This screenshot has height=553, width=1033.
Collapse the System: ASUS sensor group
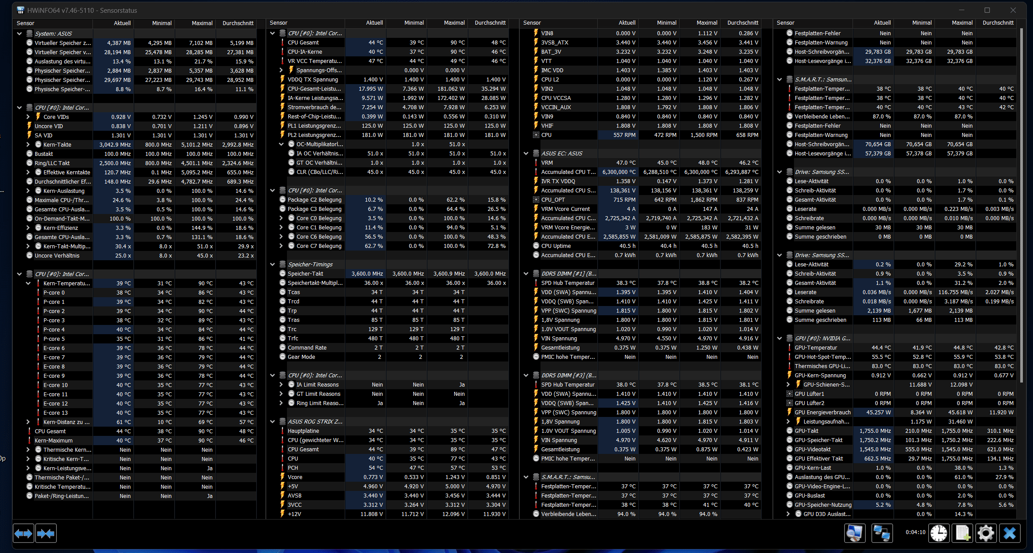click(19, 33)
